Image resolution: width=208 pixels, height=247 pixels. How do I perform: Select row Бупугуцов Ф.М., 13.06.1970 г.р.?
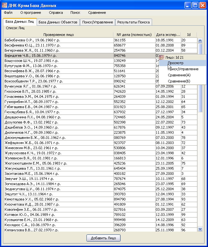coord(81,66)
